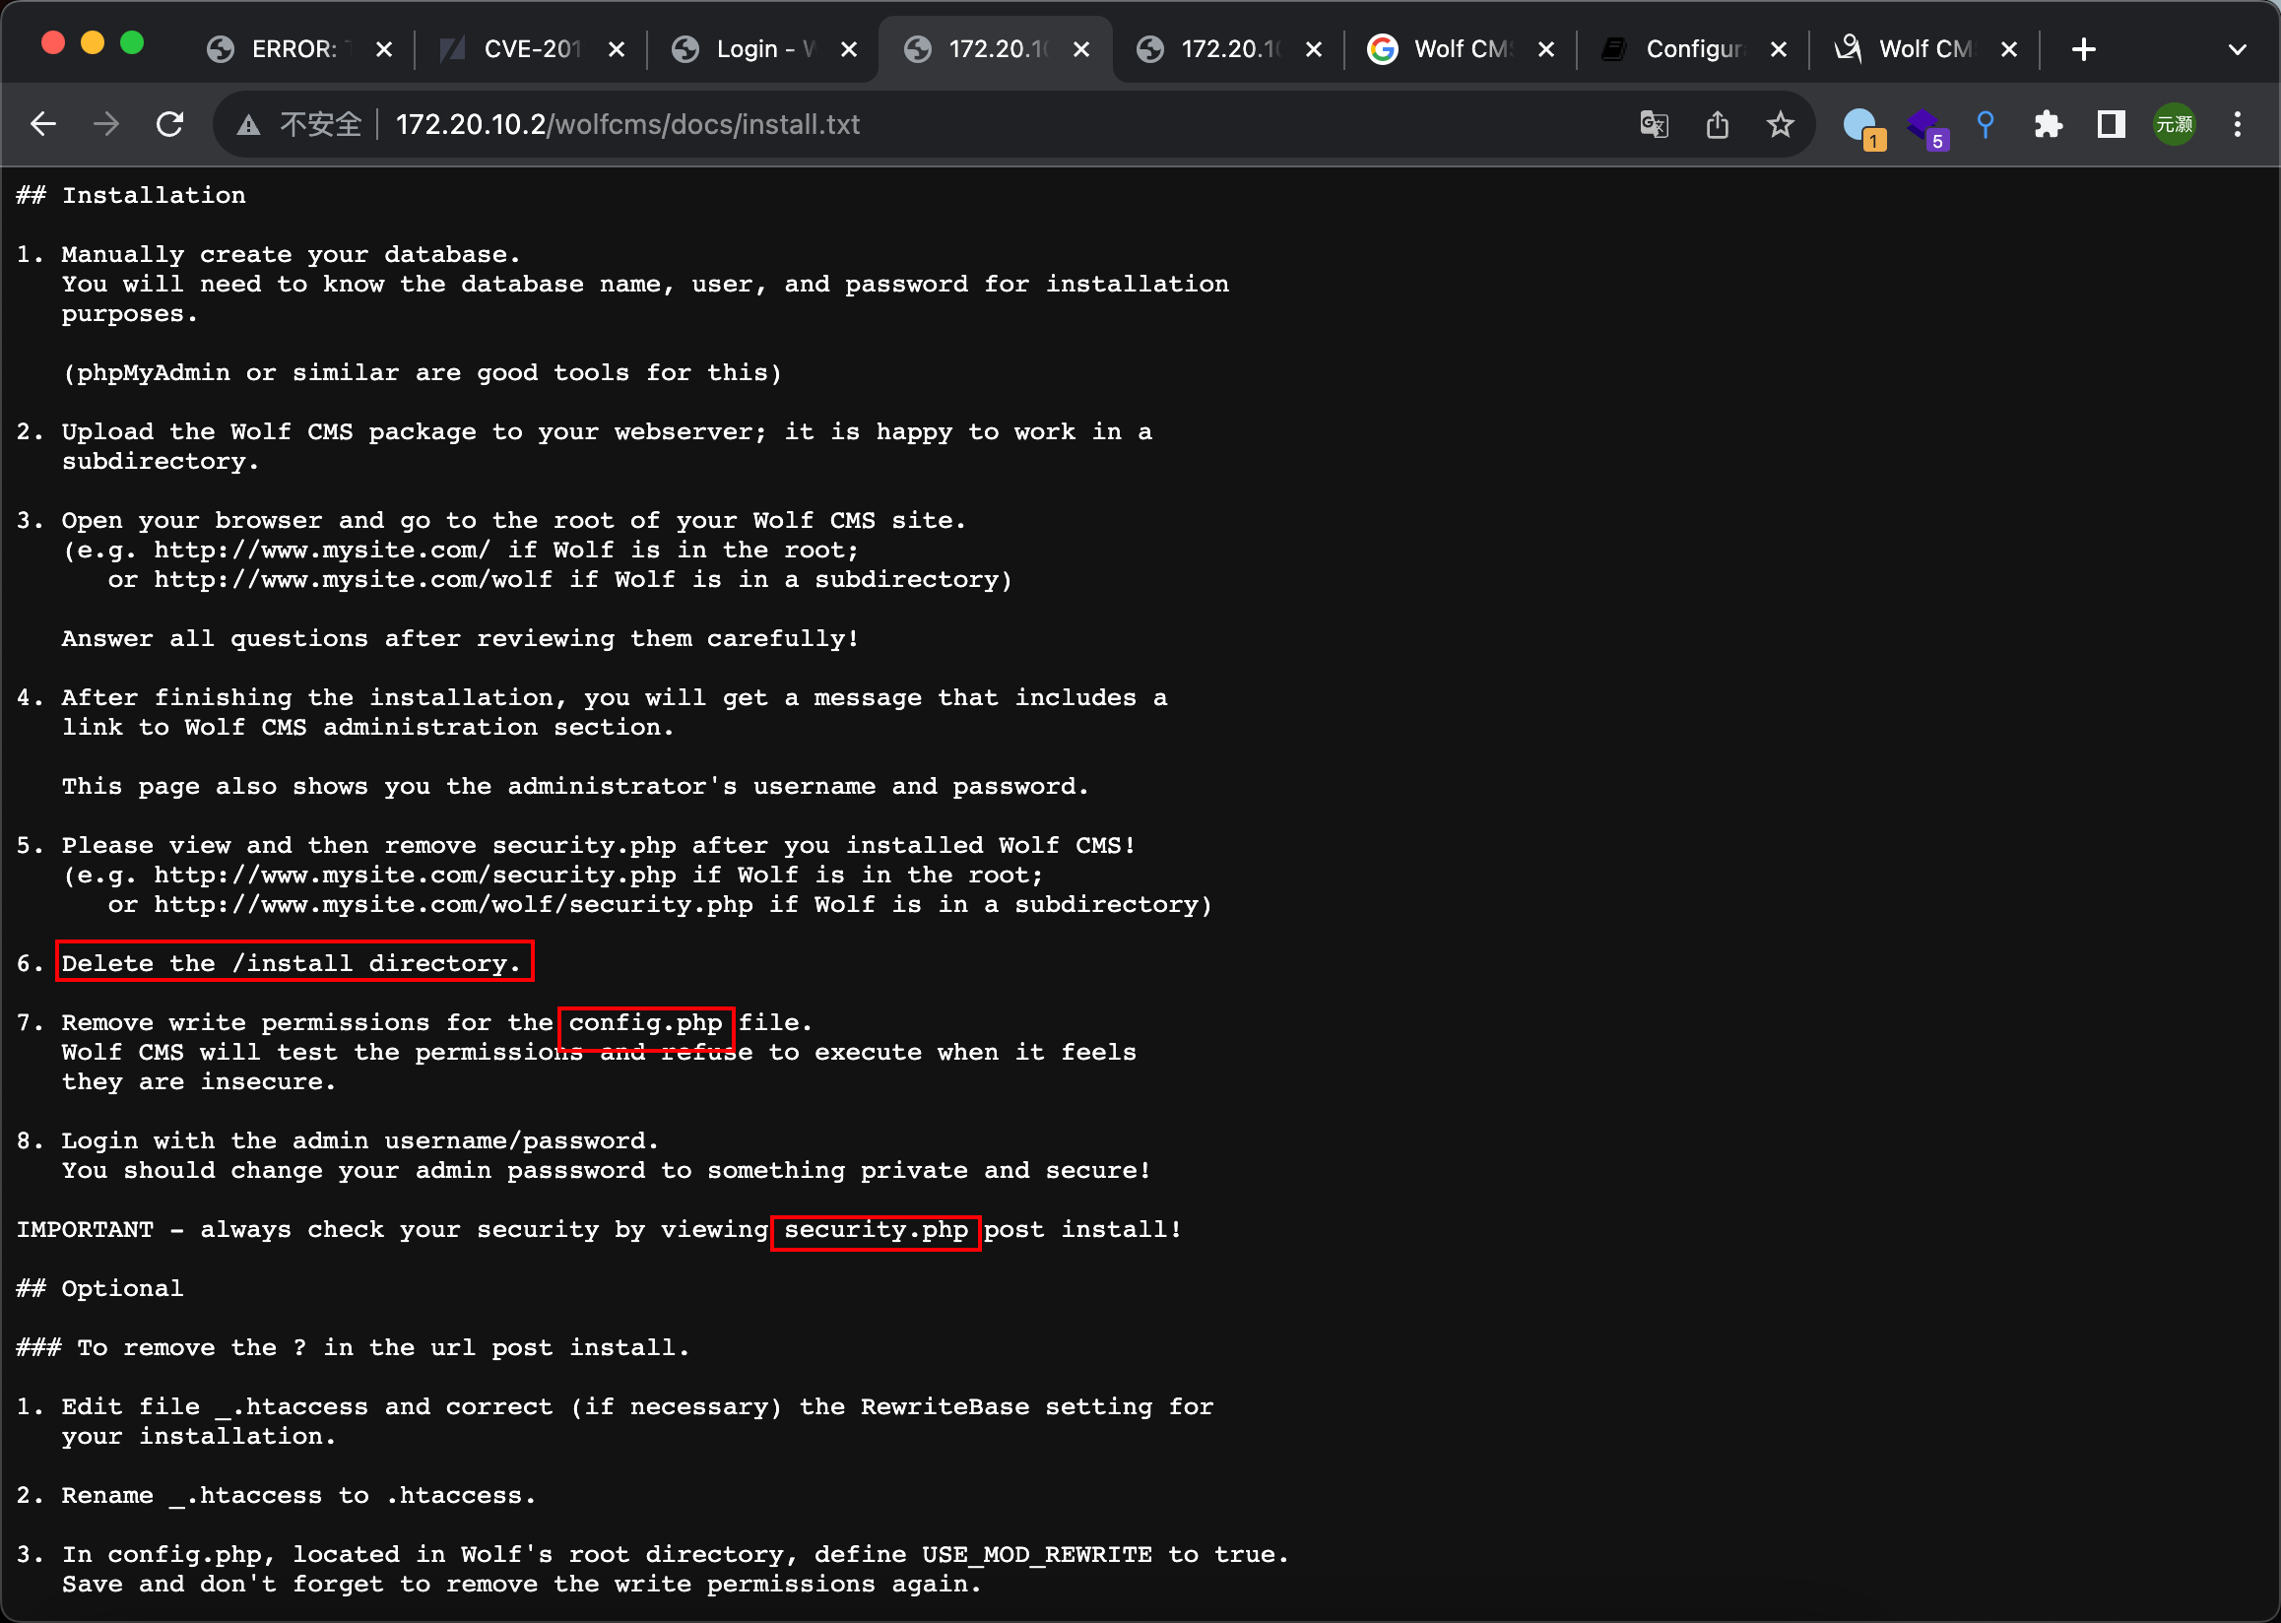Image resolution: width=2281 pixels, height=1623 pixels.
Task: Click the address bar URL install.txt
Action: (x=627, y=125)
